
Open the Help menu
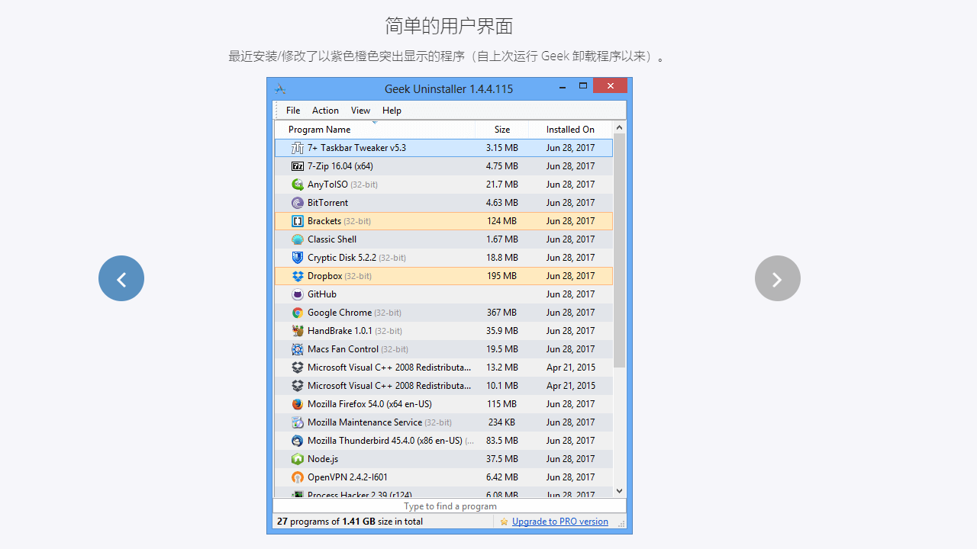coord(392,110)
